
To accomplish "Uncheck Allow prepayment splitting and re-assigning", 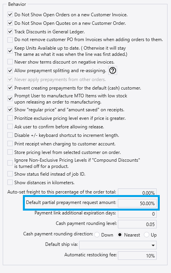I will pos(10,71).
